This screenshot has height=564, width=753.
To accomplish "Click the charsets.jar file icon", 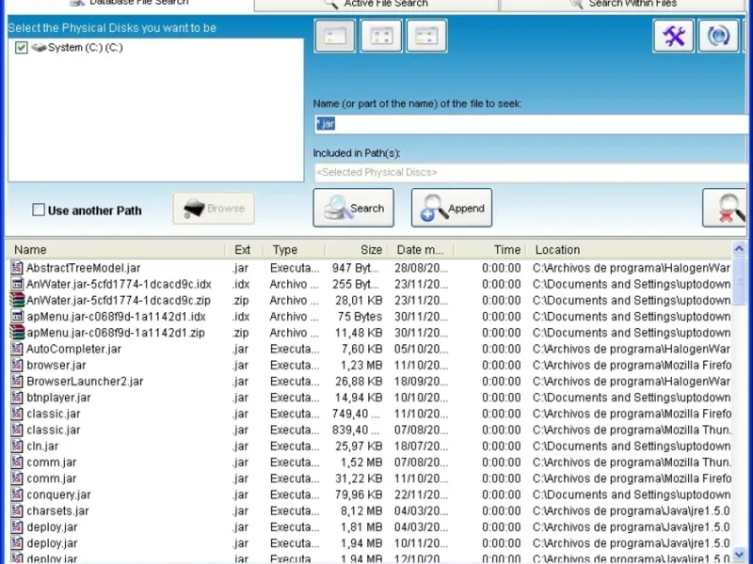I will (17, 510).
